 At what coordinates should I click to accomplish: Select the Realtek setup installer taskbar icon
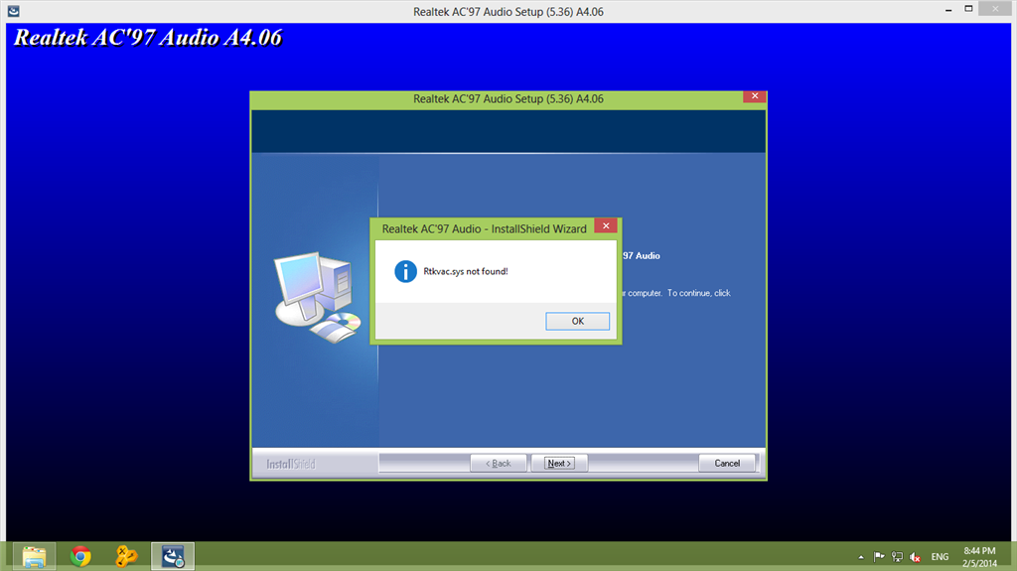pyautogui.click(x=173, y=557)
